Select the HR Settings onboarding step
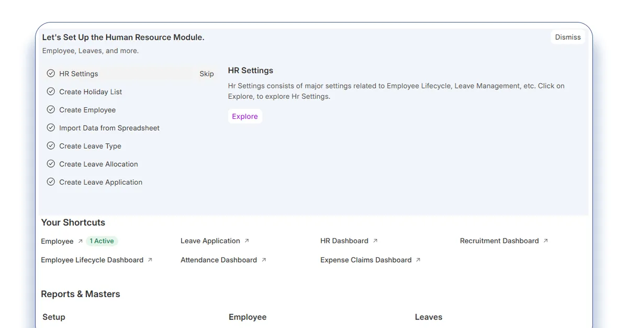The image size is (628, 328). click(x=78, y=74)
